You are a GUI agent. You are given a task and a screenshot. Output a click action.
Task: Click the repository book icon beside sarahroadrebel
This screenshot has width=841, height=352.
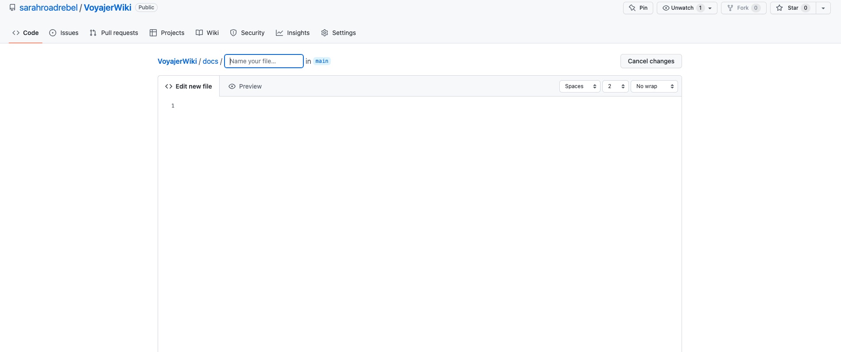[x=12, y=8]
